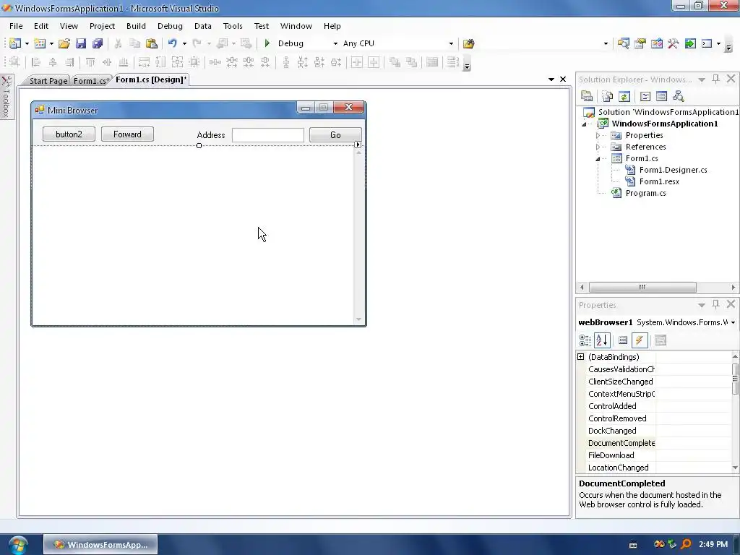The image size is (740, 555).
Task: Select the Address text box on the form
Action: pos(268,135)
